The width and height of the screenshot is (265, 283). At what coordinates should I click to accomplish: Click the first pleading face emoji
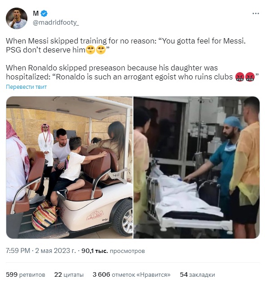click(90, 50)
